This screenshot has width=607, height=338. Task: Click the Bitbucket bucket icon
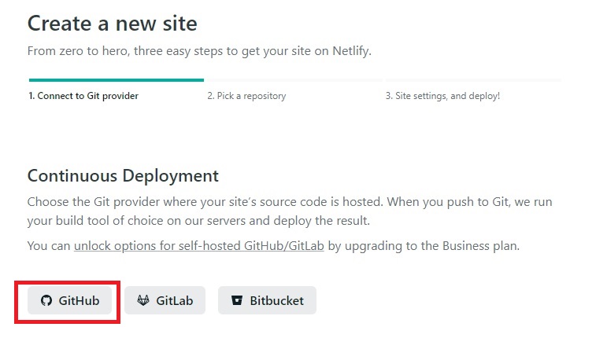pos(236,300)
